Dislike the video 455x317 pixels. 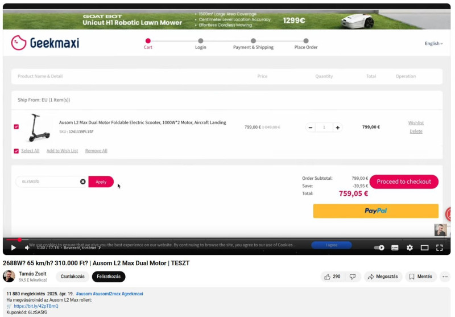(x=353, y=277)
